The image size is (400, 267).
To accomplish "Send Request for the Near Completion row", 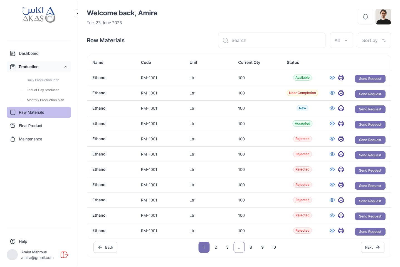I will (x=370, y=94).
